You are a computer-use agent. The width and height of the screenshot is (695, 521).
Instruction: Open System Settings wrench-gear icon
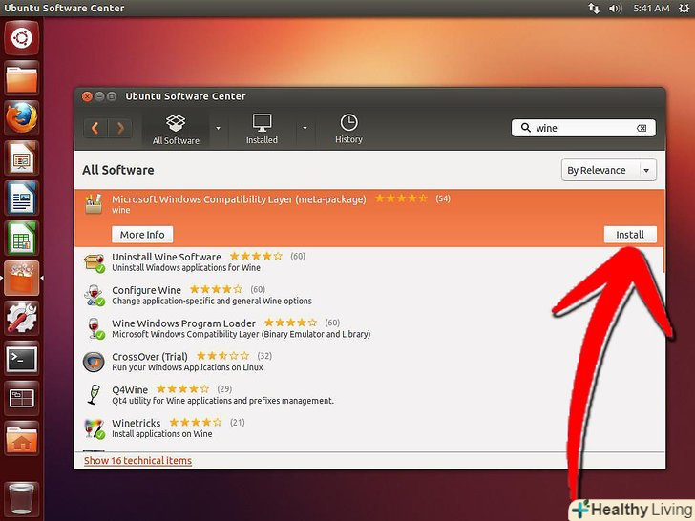(21, 318)
